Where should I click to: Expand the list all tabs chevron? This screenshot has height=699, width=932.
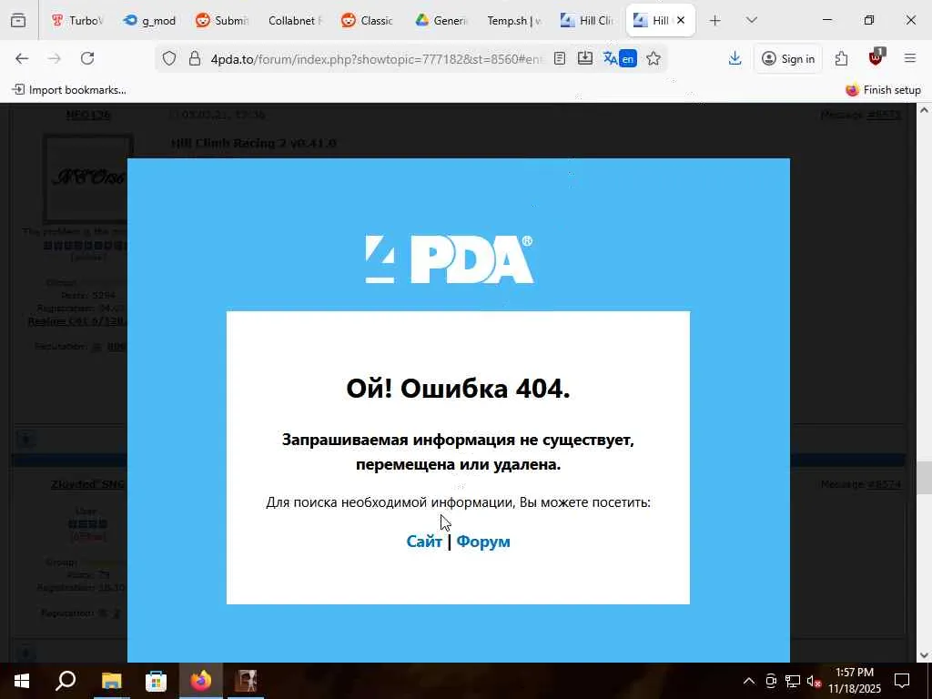coord(751,20)
